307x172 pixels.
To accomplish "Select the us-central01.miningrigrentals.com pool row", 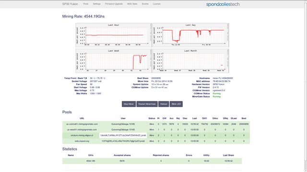I will pos(156,124).
